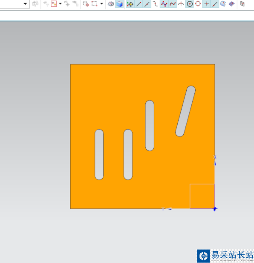Toggle Arc Center snap option
The image size is (254, 263).
(190, 4)
